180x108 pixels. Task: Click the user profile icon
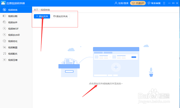pyautogui.click(x=116, y=3)
